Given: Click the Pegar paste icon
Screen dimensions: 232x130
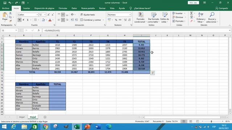Looking at the screenshot, I should (x=5, y=15).
